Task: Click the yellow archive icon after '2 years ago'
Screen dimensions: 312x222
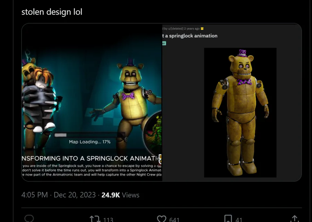Action: [202, 29]
